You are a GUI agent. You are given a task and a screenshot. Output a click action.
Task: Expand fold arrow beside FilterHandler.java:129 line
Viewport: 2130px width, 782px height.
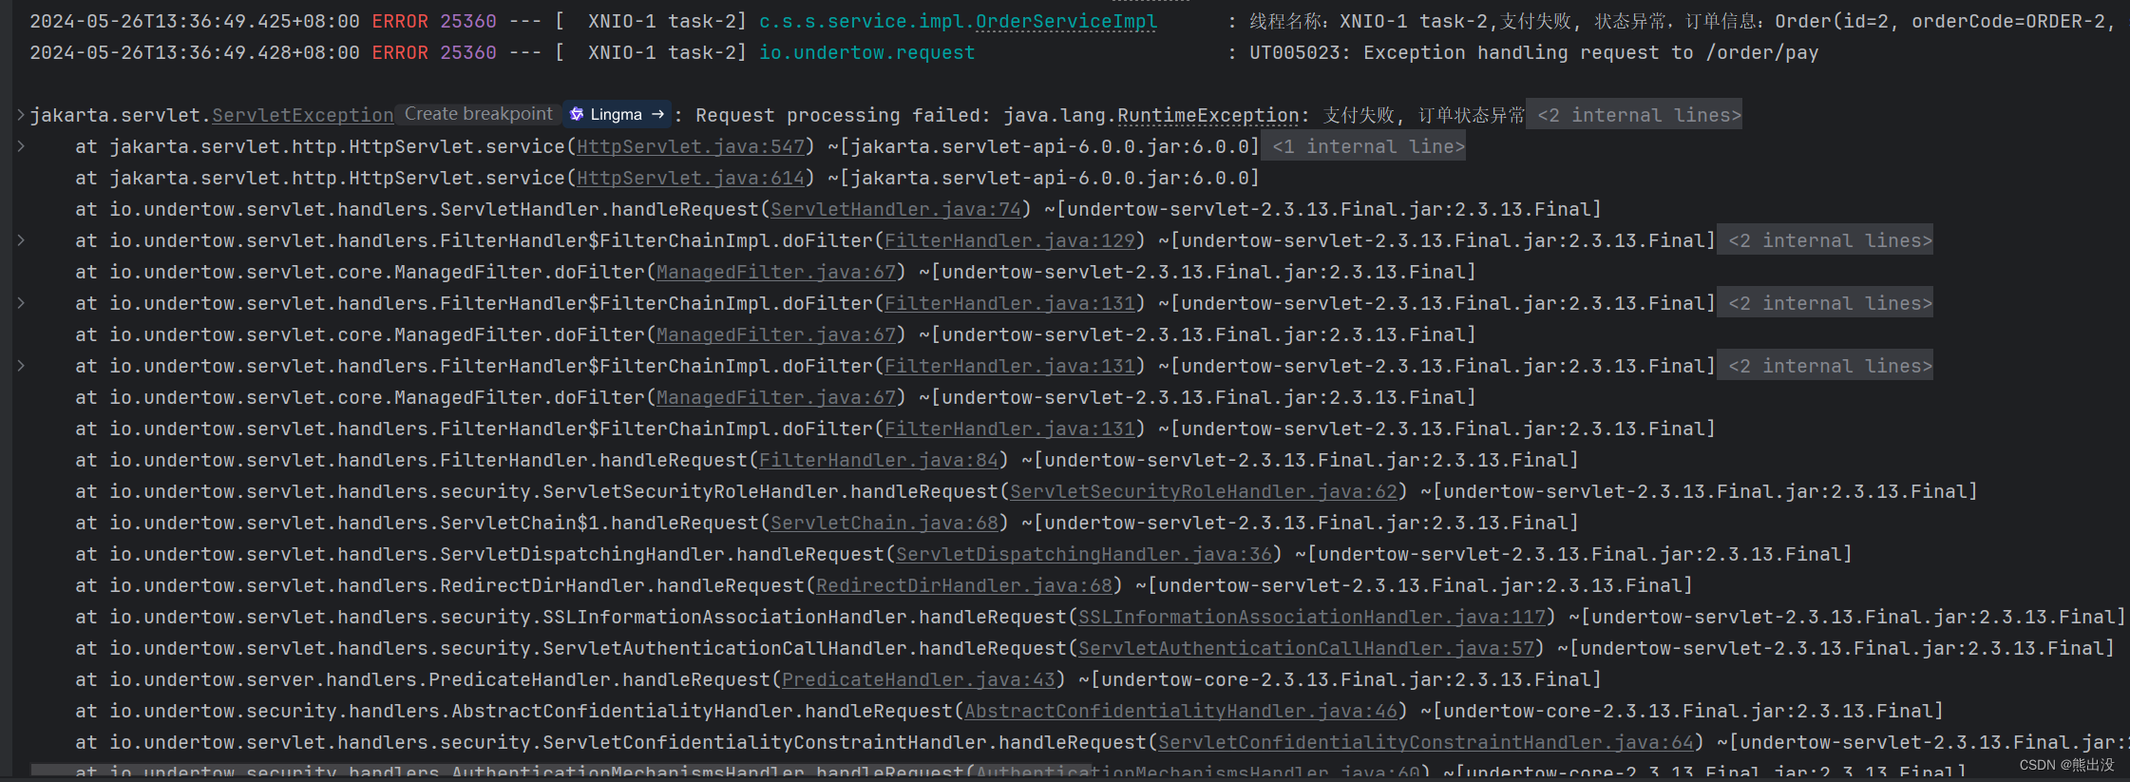point(21,240)
